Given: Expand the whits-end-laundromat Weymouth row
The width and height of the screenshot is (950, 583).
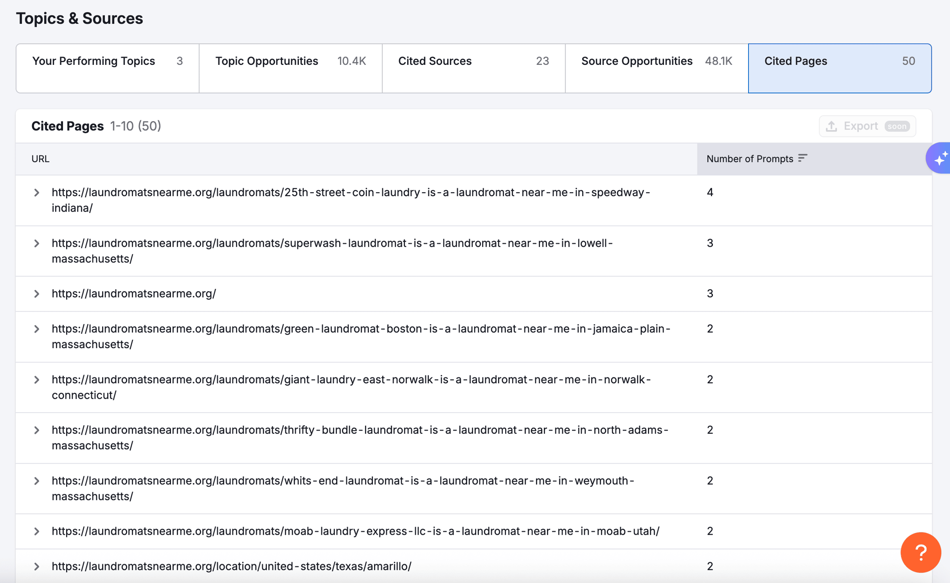Looking at the screenshot, I should 37,481.
